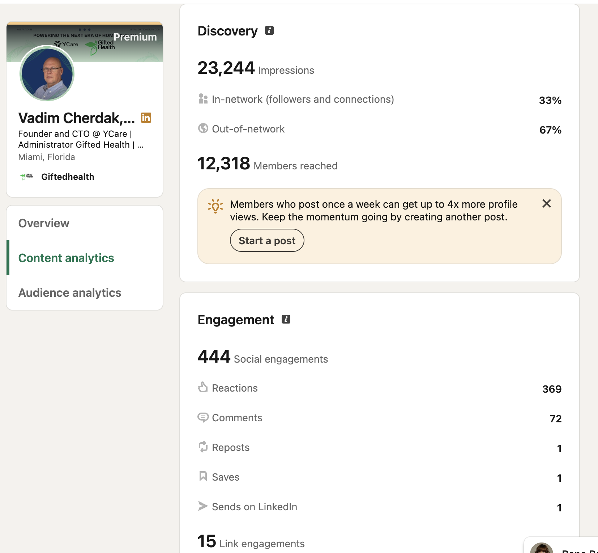Screen dimensions: 598x553
Task: Click the 33% in-network value
Action: tap(550, 100)
